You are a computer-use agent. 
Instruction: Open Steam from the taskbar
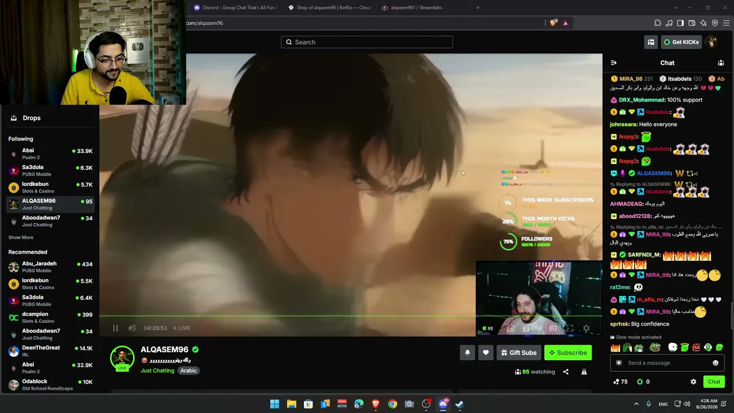coord(460,404)
